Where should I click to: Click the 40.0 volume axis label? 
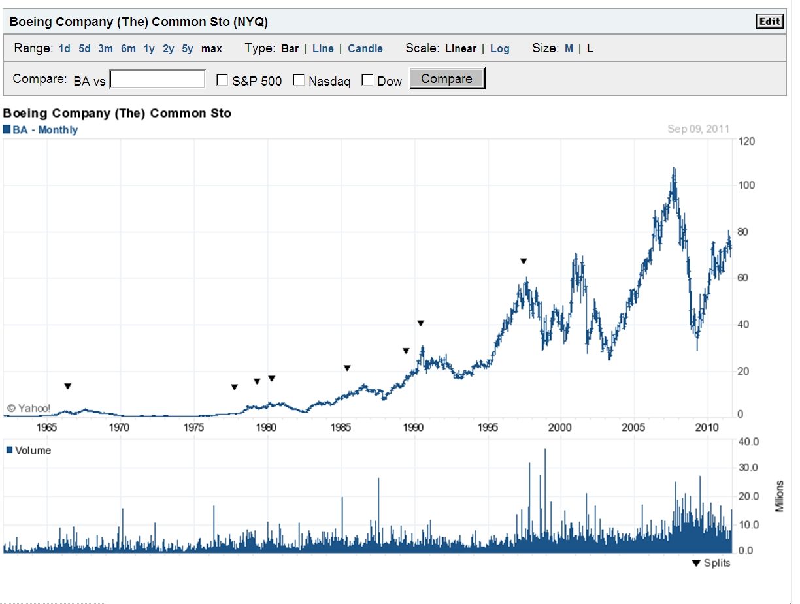748,441
